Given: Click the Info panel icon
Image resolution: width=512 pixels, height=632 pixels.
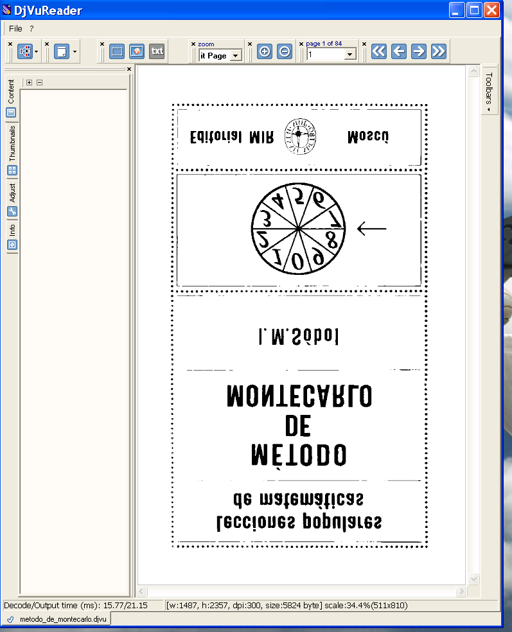Looking at the screenshot, I should tap(12, 245).
